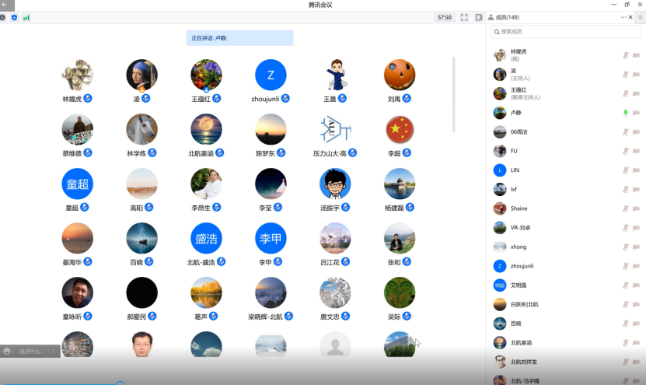The image size is (646, 385).
Task: Click the back arrow at top-left
Action: coord(5,5)
